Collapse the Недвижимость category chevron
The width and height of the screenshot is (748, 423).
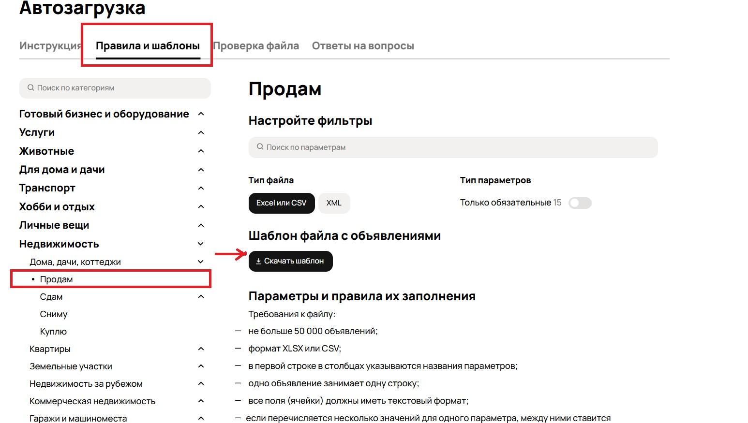(x=201, y=244)
